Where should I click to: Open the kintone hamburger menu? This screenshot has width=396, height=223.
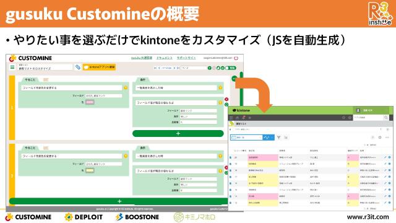(231, 118)
